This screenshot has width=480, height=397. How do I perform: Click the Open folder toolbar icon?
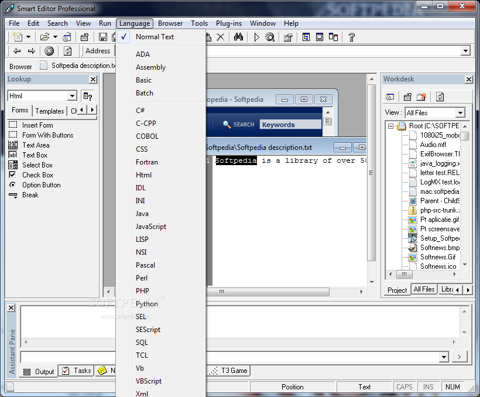44,37
